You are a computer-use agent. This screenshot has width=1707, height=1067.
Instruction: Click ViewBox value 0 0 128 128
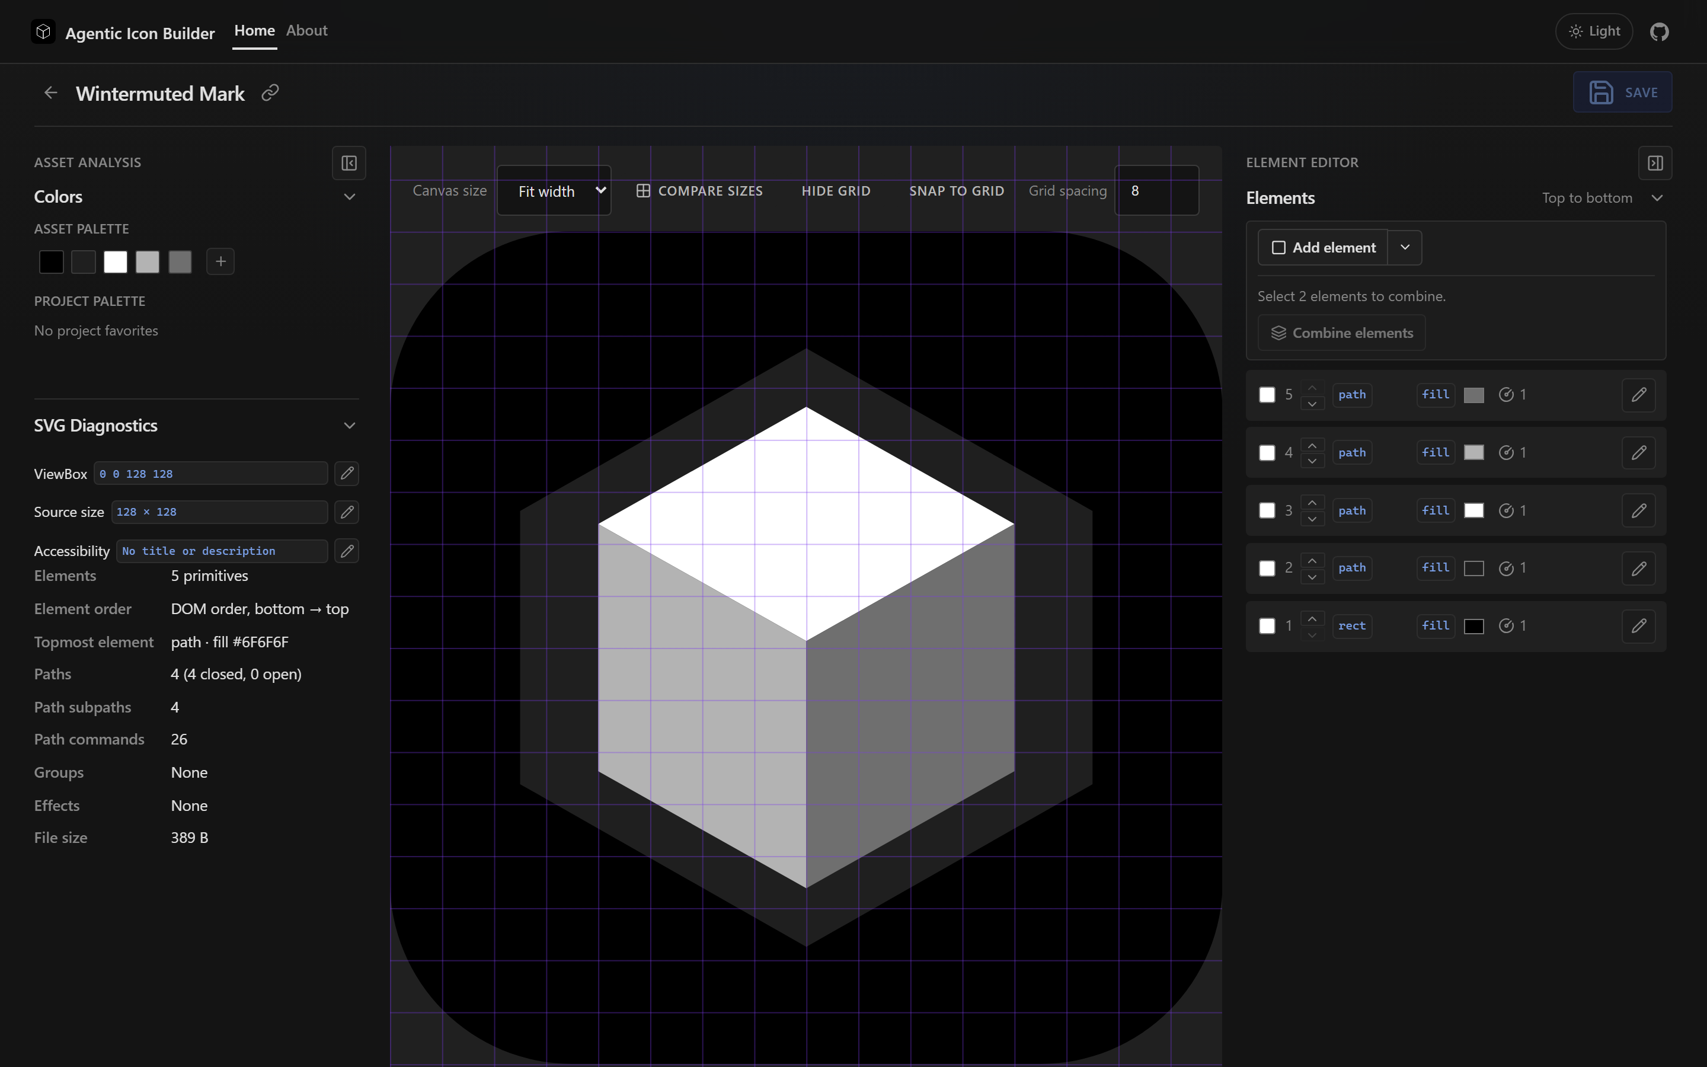pos(211,474)
